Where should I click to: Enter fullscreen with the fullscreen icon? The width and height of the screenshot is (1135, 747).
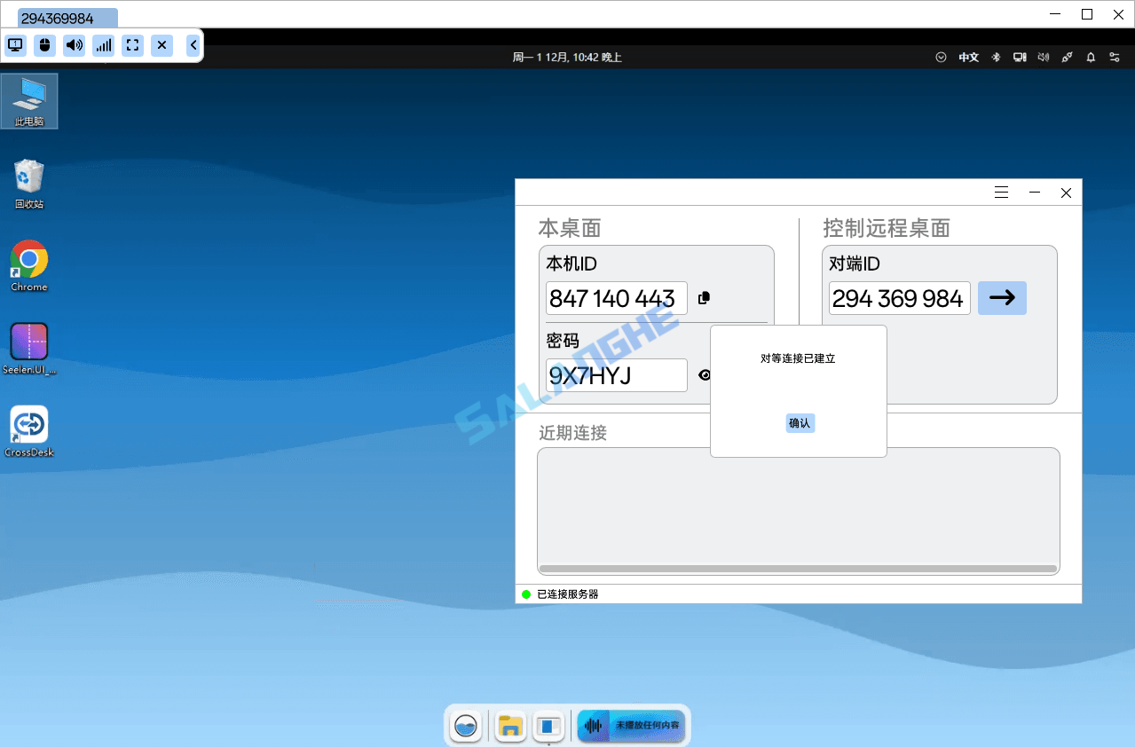pos(132,44)
